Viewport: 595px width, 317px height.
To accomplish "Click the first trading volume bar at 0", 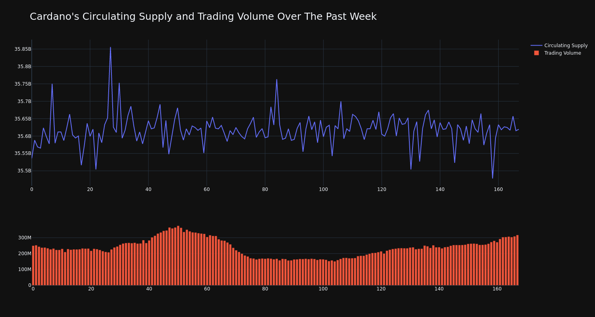I will click(33, 265).
